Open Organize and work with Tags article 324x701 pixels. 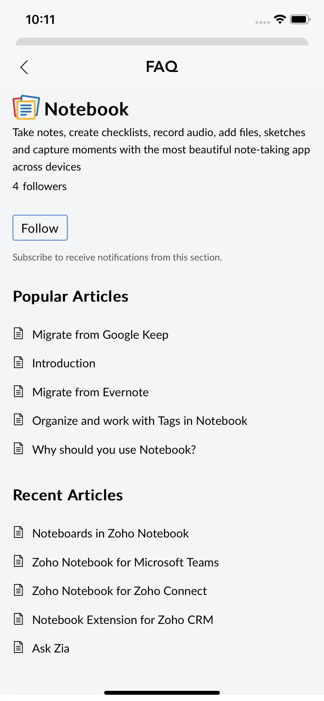click(x=140, y=421)
